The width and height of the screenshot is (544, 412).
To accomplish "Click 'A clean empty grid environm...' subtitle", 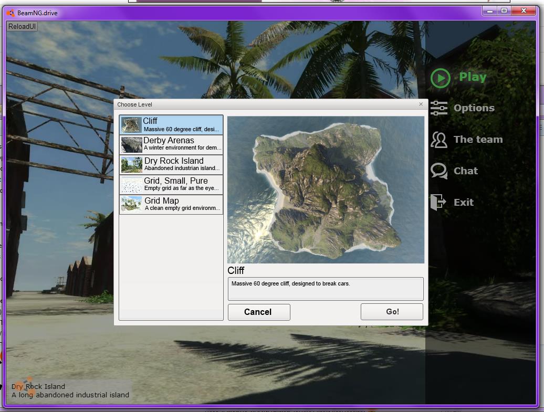I will [x=183, y=208].
